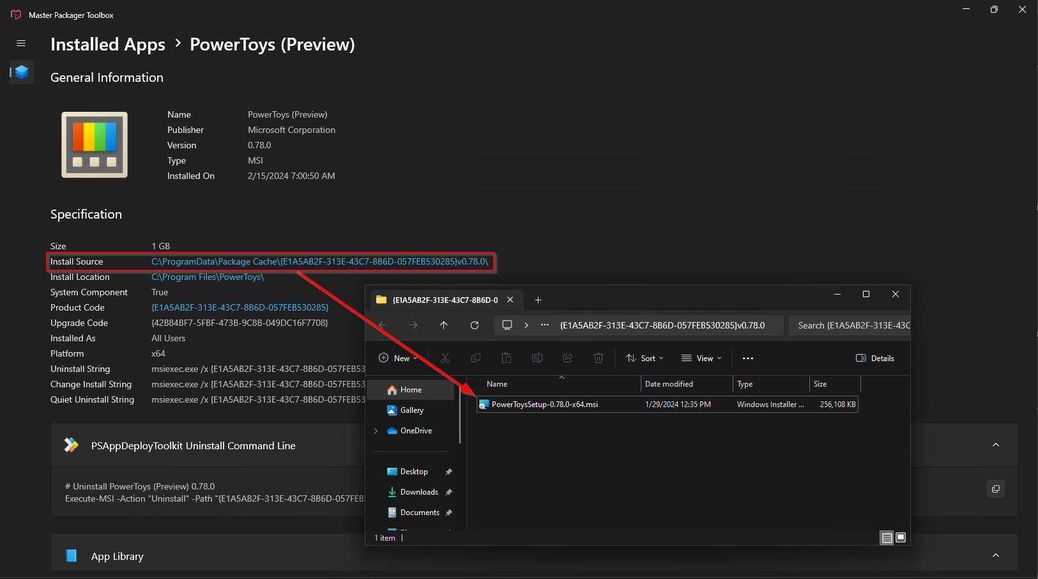The image size is (1038, 579).
Task: Collapse the App Library section
Action: click(x=996, y=555)
